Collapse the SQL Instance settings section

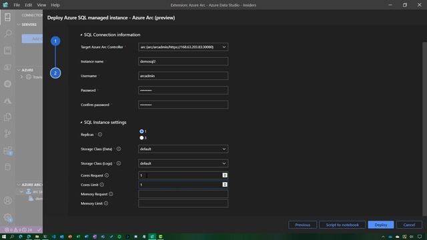[x=81, y=123]
